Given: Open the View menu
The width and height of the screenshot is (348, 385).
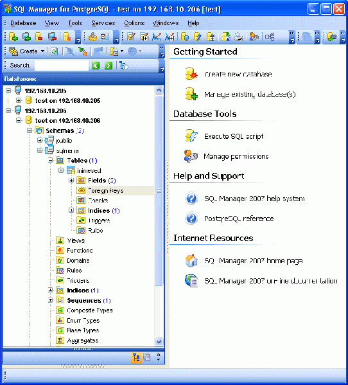Looking at the screenshot, I should point(52,23).
